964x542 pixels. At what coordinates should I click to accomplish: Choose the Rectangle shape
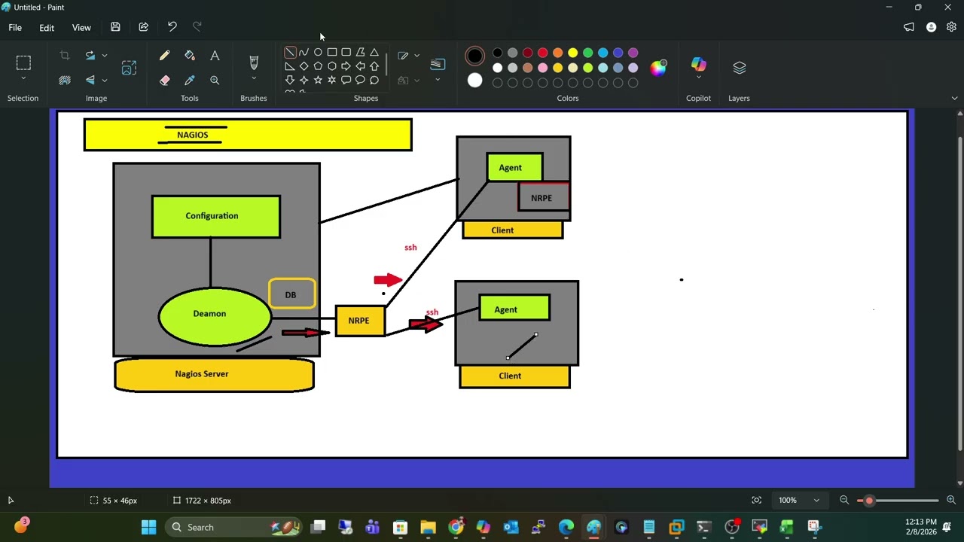332,53
